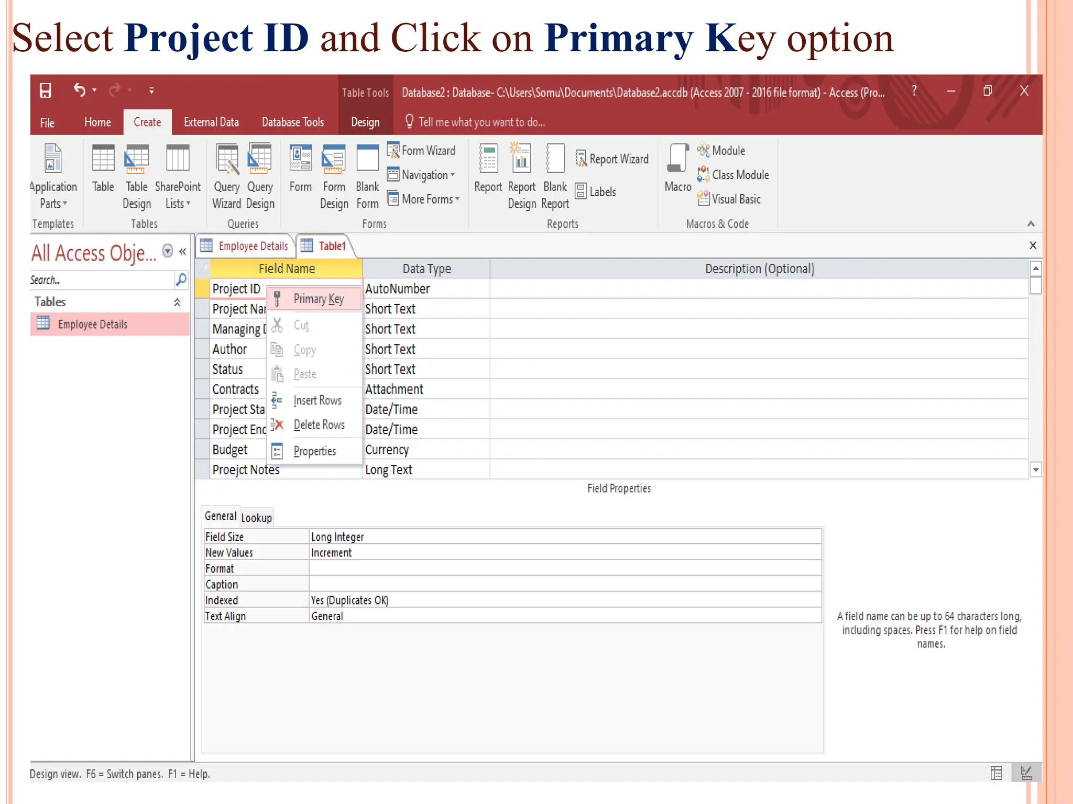Switch to the Home ribbon tab
Image resolution: width=1073 pixels, height=804 pixels.
97,122
